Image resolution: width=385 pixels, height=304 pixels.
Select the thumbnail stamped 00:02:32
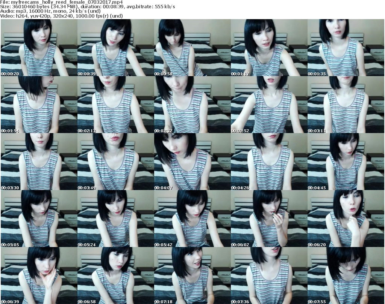pyautogui.click(x=192, y=105)
